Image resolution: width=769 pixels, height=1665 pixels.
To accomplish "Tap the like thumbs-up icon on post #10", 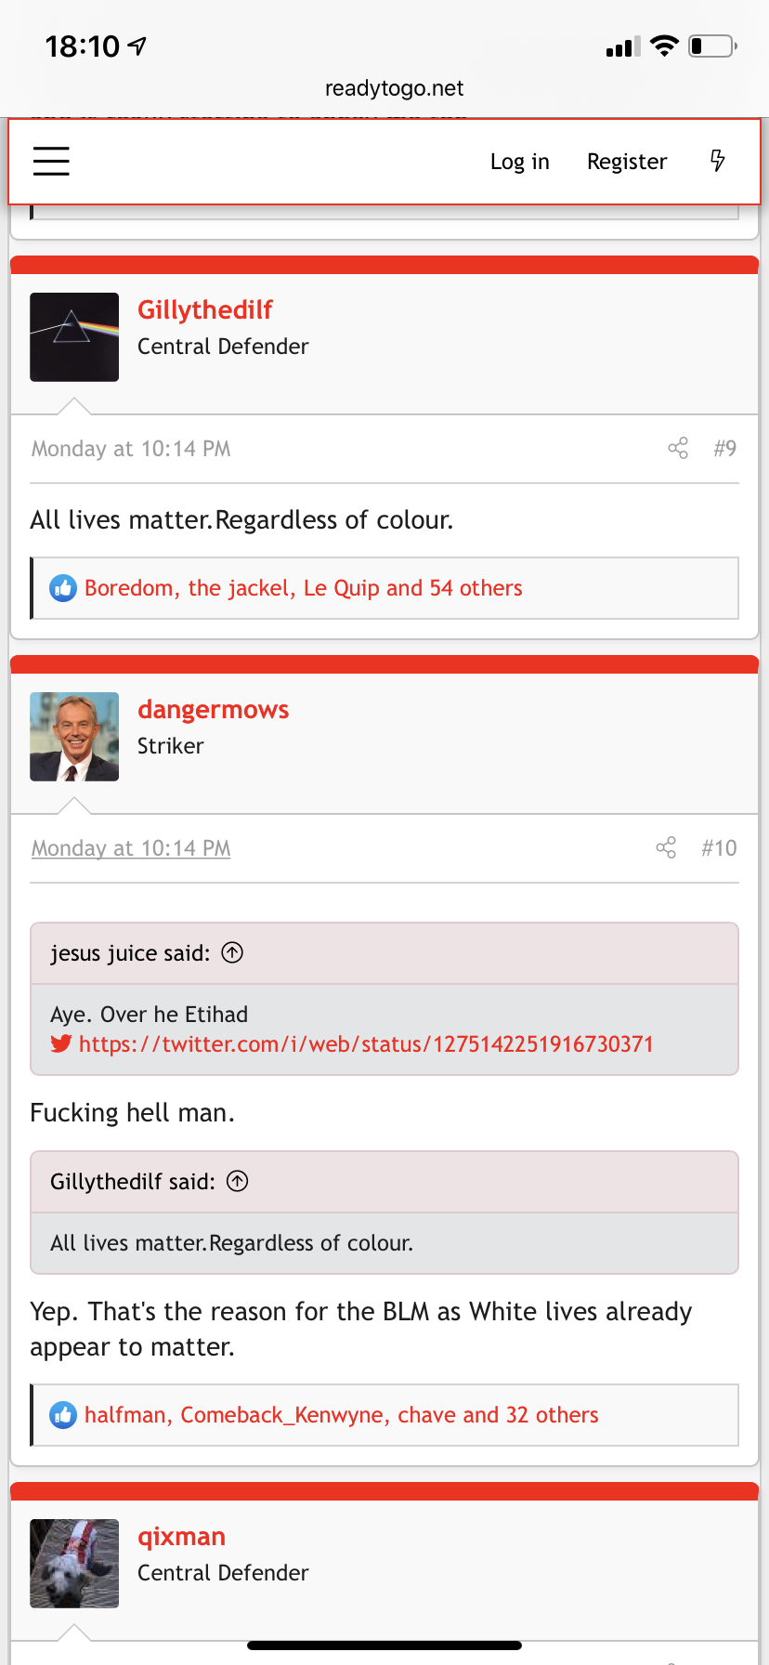I will pyautogui.click(x=63, y=1415).
